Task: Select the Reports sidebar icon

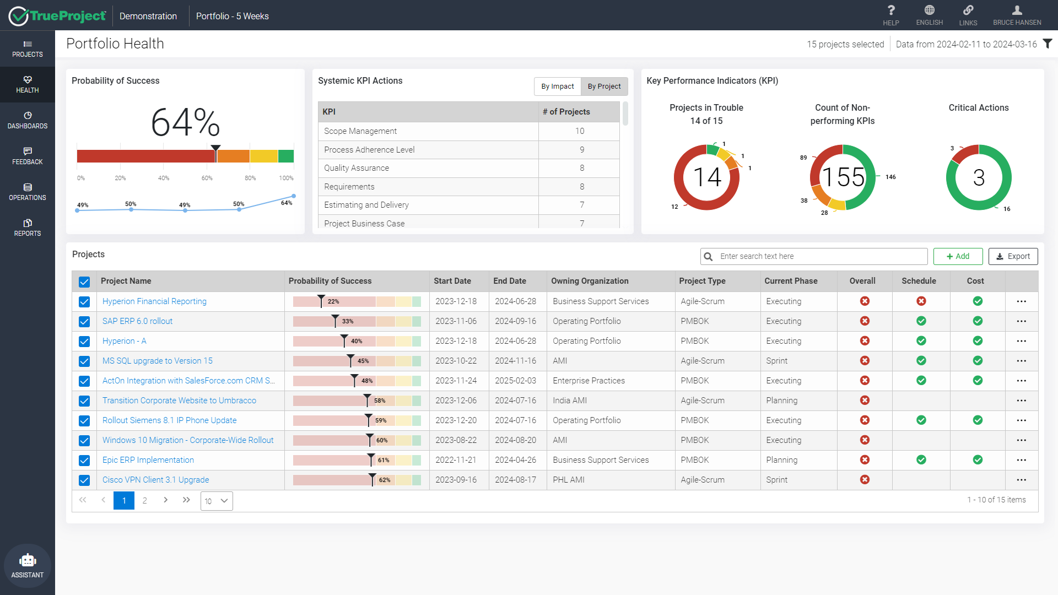Action: [x=28, y=228]
